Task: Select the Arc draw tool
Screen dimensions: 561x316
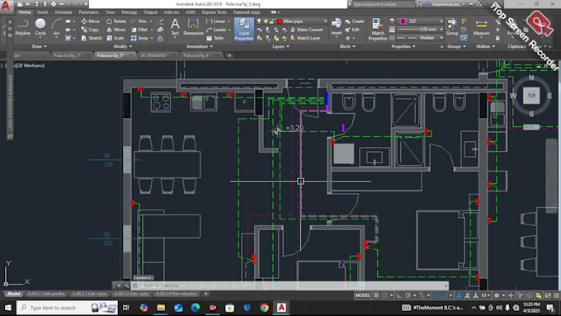Action: pos(56,27)
